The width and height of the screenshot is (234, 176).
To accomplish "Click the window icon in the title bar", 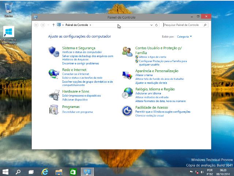I will pos(35,17).
